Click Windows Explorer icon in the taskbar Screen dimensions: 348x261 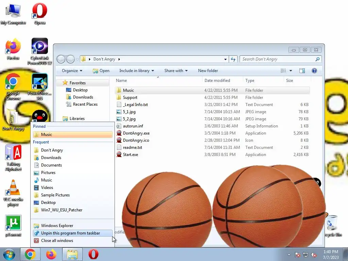(72, 254)
